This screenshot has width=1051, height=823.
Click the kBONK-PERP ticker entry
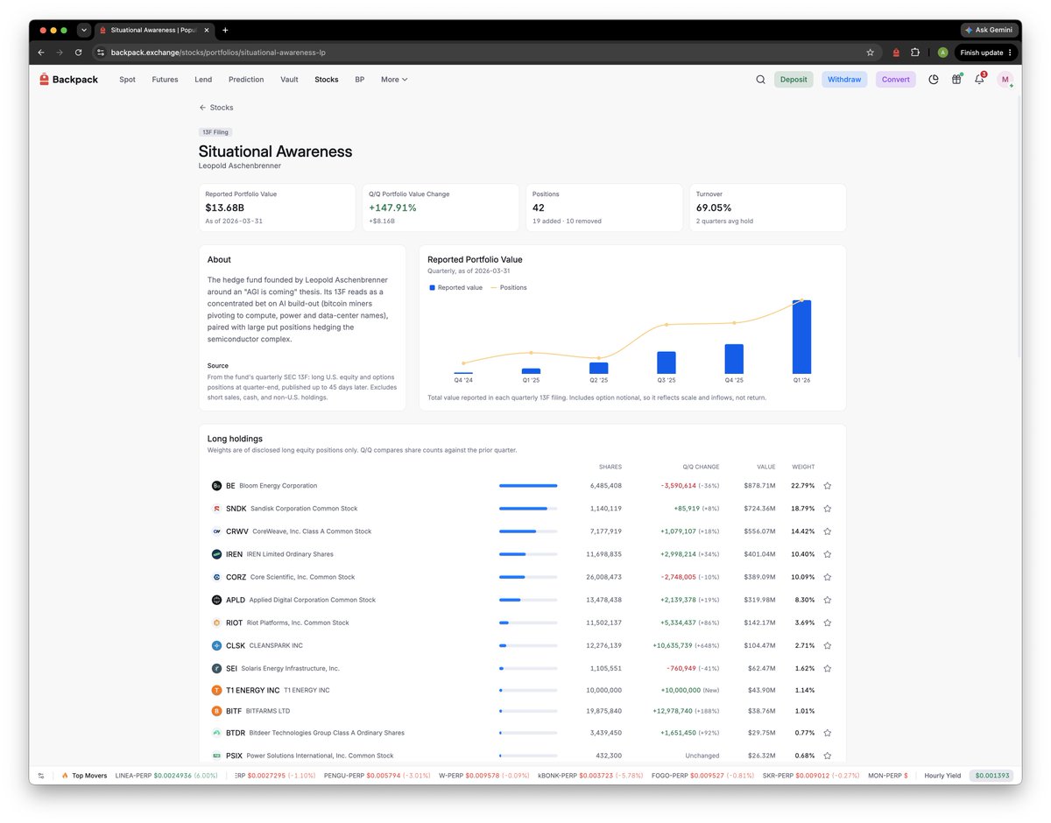[589, 776]
